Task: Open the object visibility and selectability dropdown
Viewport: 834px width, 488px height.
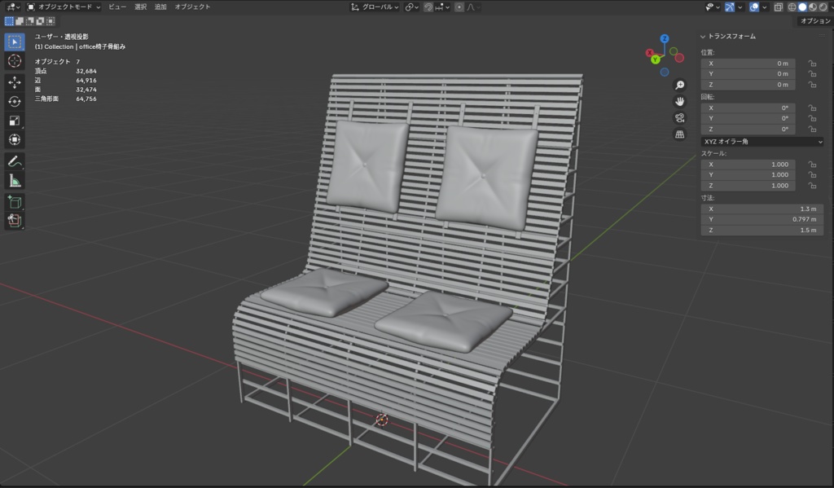Action: (x=712, y=7)
